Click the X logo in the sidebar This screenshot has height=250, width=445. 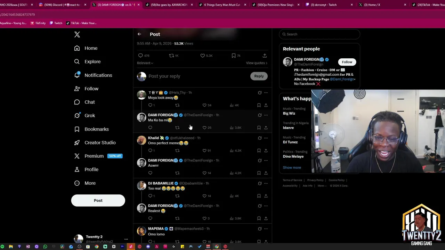77,34
